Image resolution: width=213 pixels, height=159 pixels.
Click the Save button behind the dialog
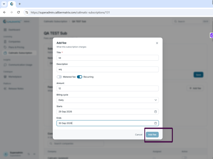[199, 75]
